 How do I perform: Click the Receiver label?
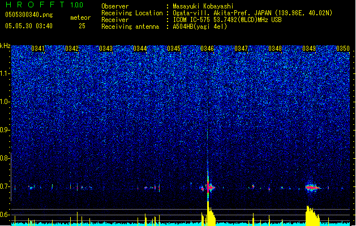pos(115,20)
